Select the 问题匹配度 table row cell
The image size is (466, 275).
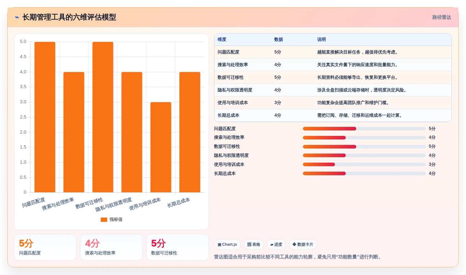pyautogui.click(x=228, y=52)
